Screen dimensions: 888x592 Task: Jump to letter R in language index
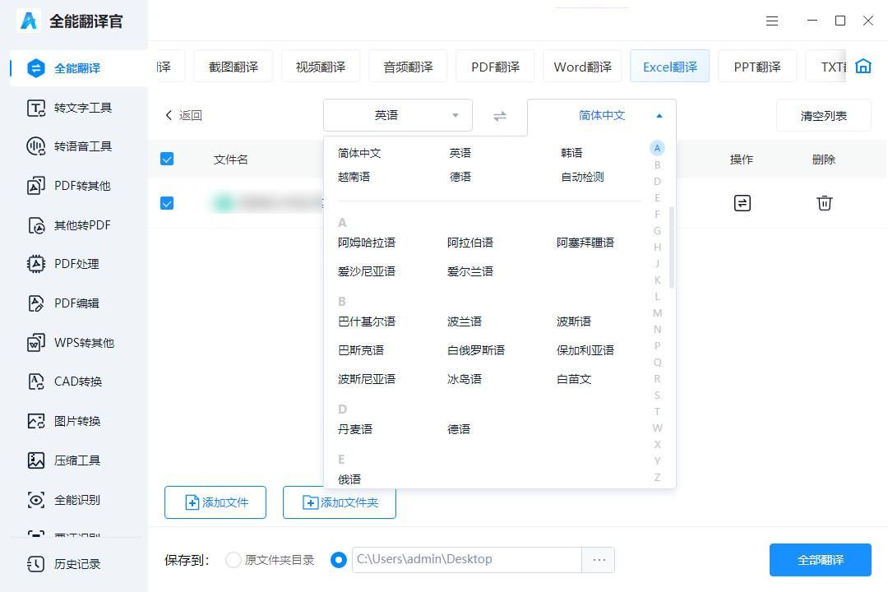click(657, 378)
